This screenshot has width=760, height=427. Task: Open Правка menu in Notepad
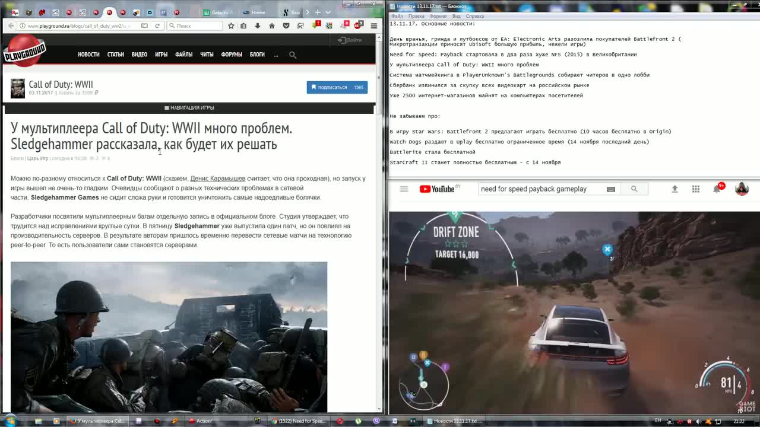pos(416,16)
